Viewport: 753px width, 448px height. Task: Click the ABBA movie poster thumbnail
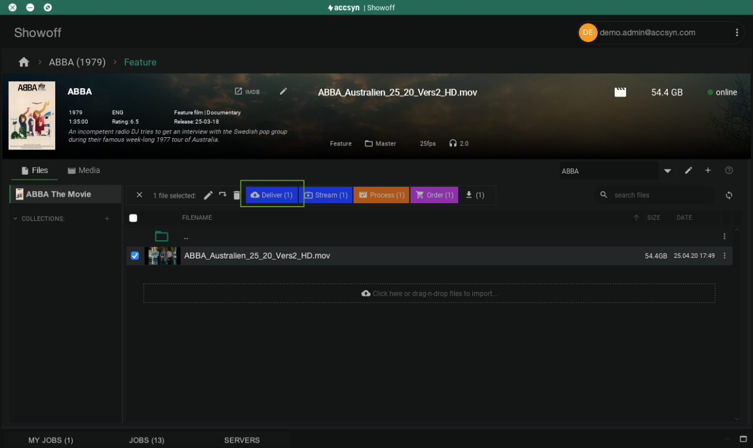(x=32, y=115)
